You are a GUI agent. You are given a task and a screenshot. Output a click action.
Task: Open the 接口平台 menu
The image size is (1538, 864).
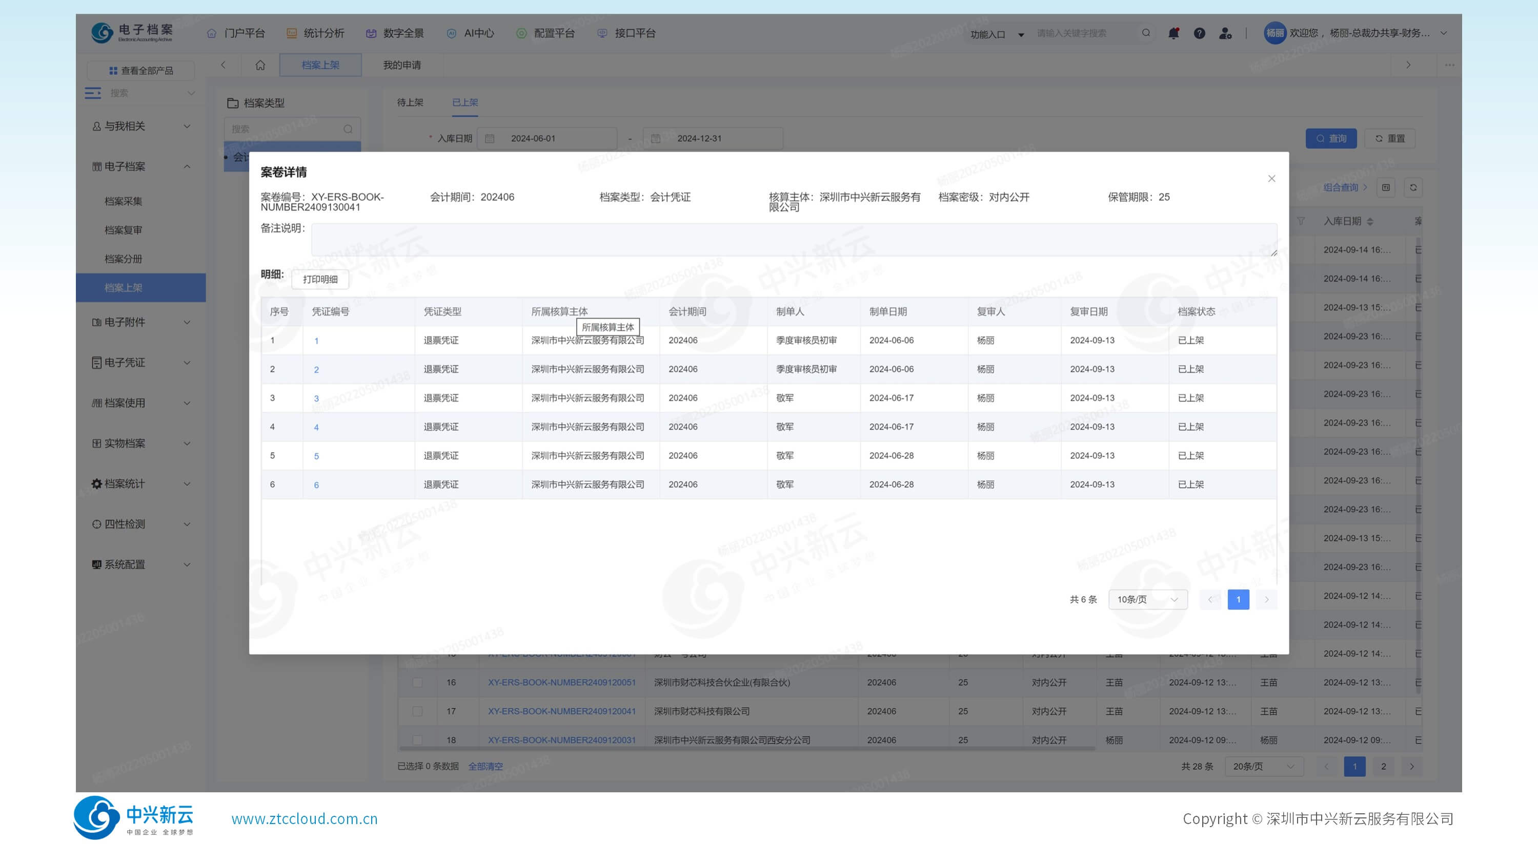626,33
